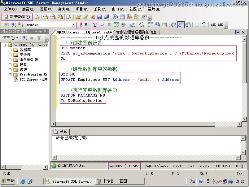The image size is (249, 187).
Task: Open the Connect (连接) dropdown
Action: pos(10,38)
